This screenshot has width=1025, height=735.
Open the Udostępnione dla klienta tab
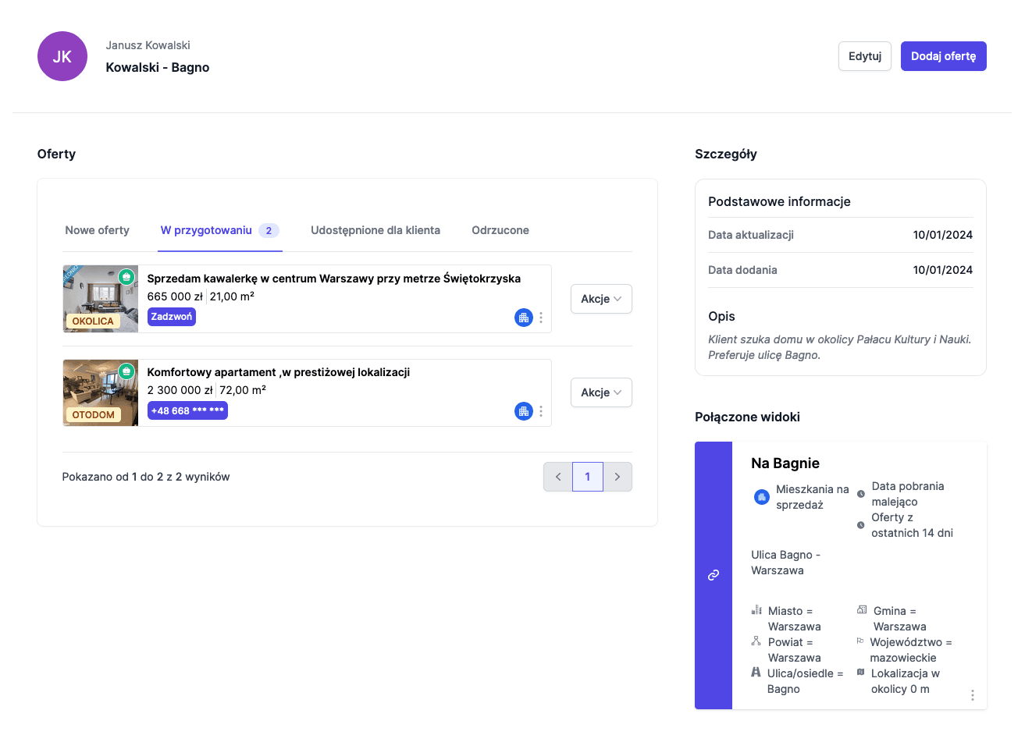tap(375, 230)
